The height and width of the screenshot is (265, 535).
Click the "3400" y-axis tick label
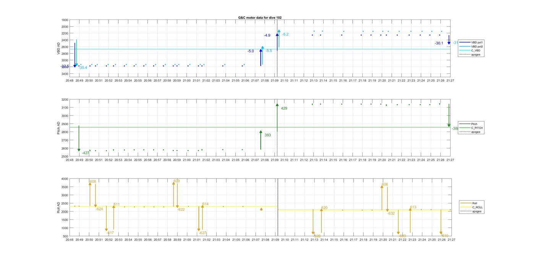(x=65, y=74)
